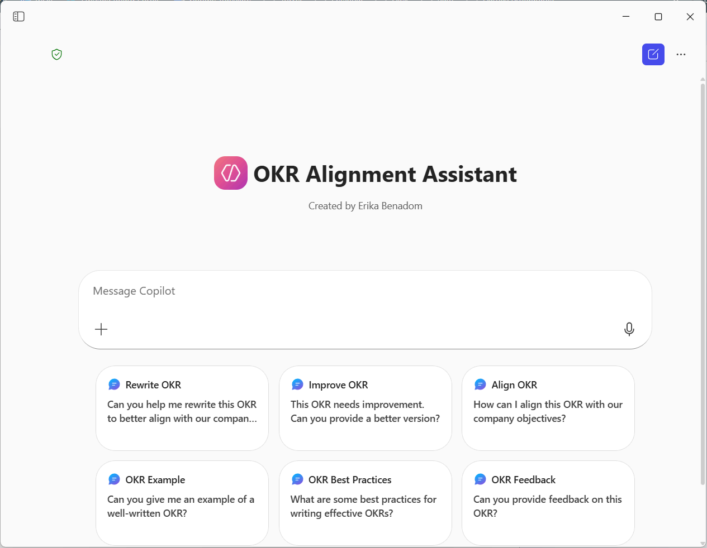This screenshot has width=707, height=548.
Task: Click the OKR Alignment Assistant logo
Action: click(x=231, y=173)
